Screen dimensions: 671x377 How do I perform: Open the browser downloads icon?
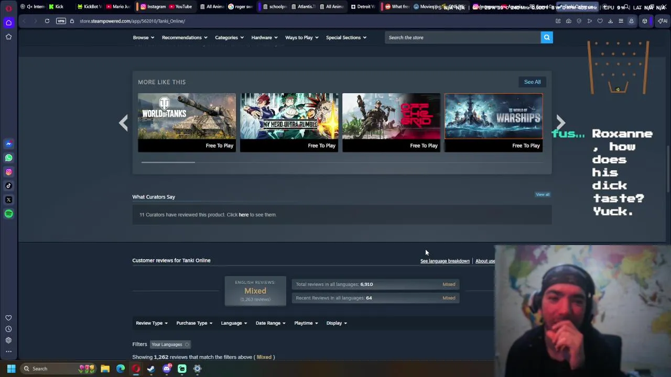pos(610,21)
